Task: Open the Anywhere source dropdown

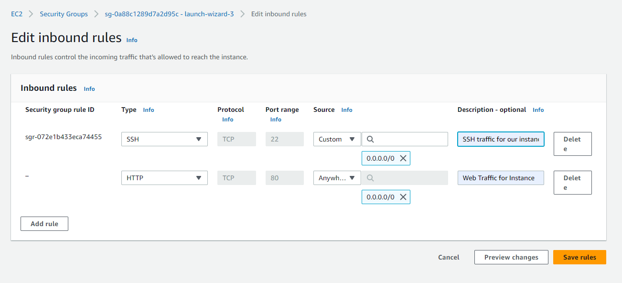Action: tap(337, 178)
